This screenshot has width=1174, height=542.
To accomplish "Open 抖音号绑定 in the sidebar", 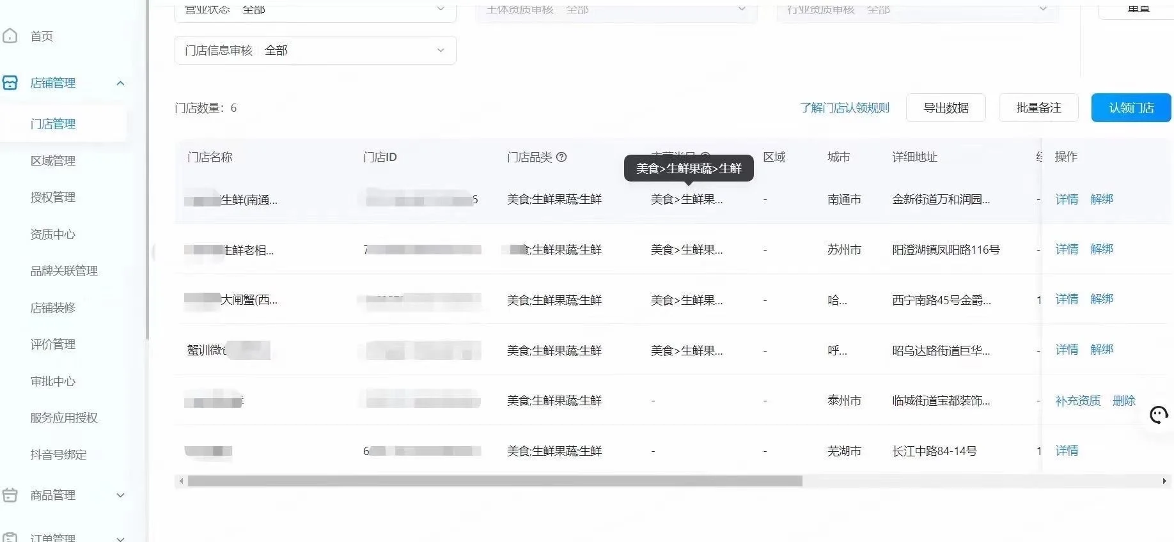I will tap(58, 455).
